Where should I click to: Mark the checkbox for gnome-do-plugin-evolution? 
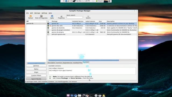tap(48, 30)
